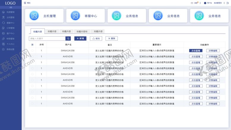This screenshot has width=231, height=130.
Task: Click the 概览 breadcrumb icon in top bar
Action: tap(25, 3)
